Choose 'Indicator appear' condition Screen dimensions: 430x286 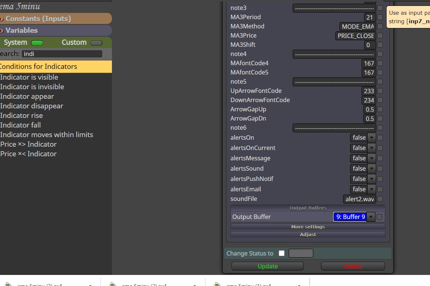(x=27, y=96)
